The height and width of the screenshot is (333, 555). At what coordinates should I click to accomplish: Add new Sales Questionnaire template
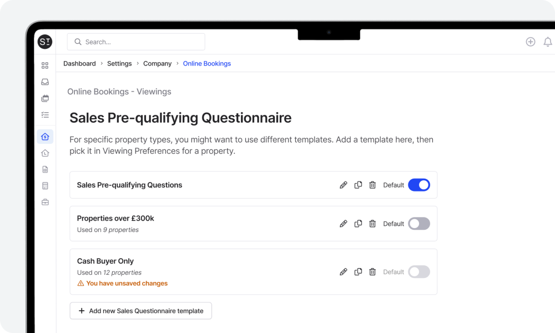140,311
